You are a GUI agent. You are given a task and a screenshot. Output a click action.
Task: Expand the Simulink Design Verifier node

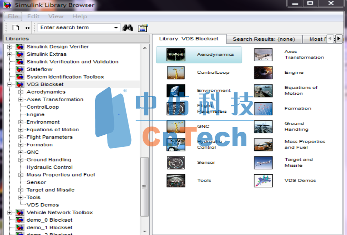[x=10, y=47]
